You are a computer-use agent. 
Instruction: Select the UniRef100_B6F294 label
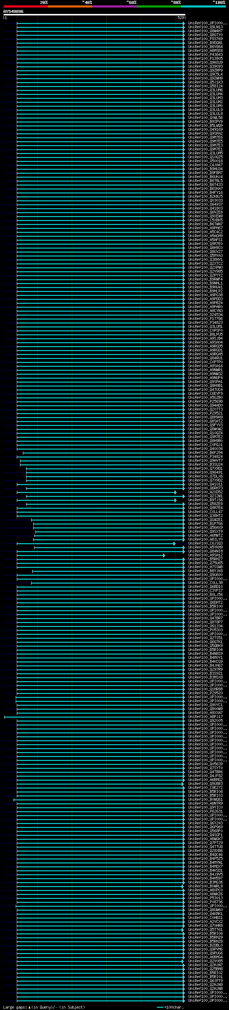(x=205, y=453)
